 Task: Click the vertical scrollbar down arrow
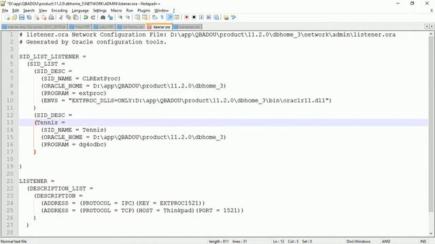431,233
